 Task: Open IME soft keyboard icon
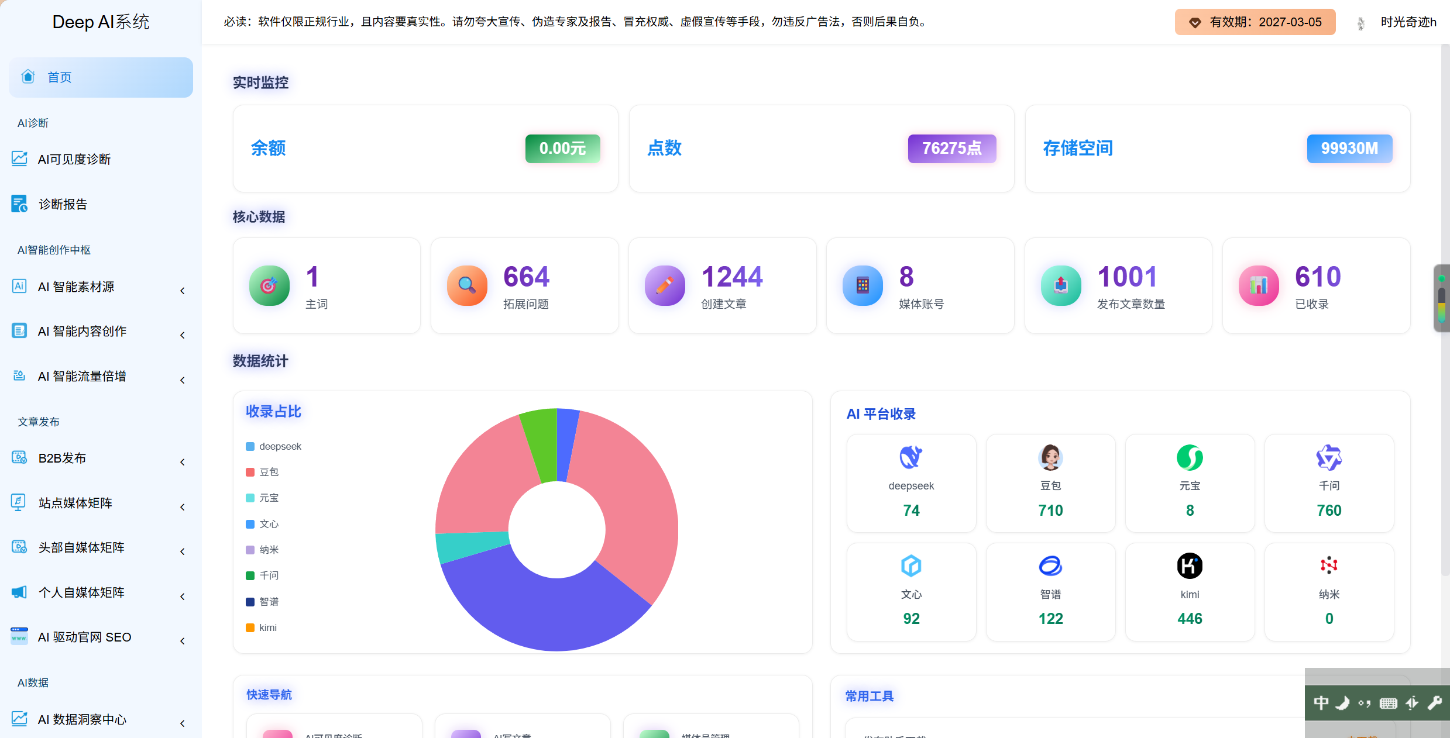pos(1388,703)
